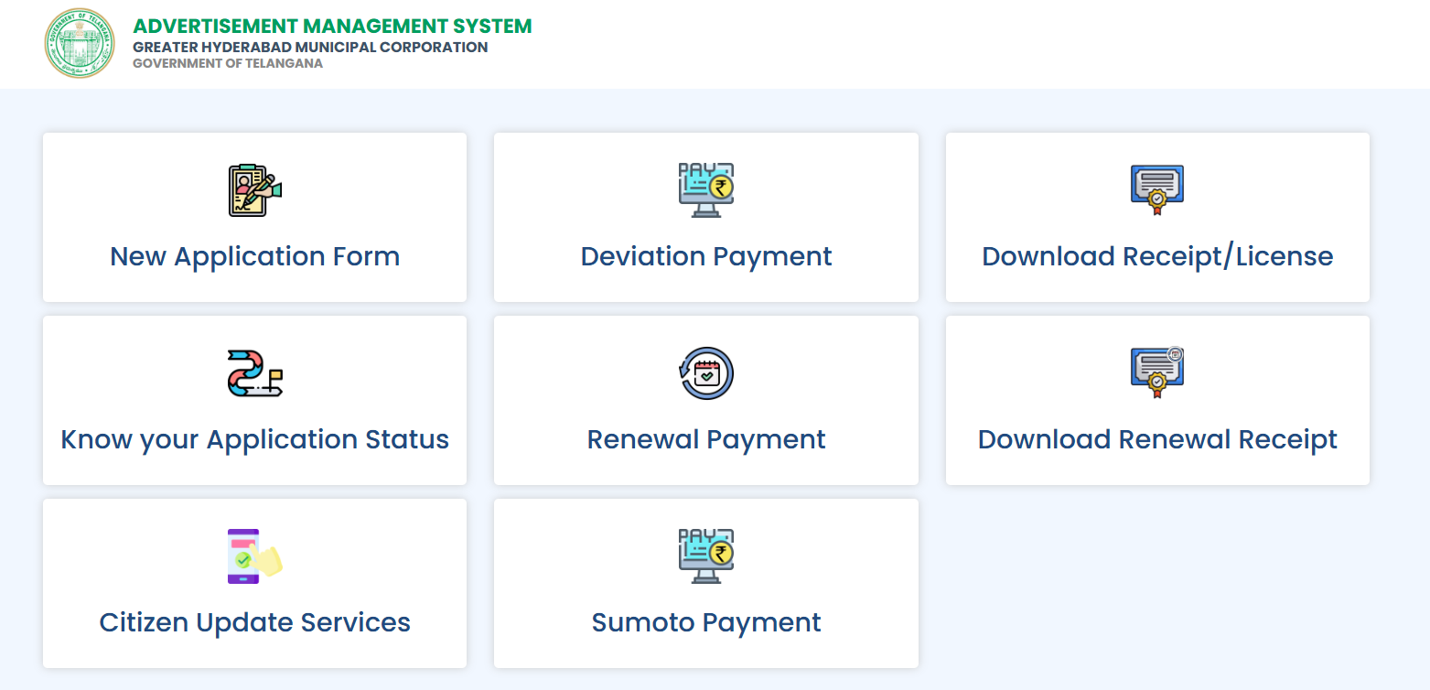Go to Download Receipt/License text
Viewport: 1430px width, 690px height.
point(1157,256)
